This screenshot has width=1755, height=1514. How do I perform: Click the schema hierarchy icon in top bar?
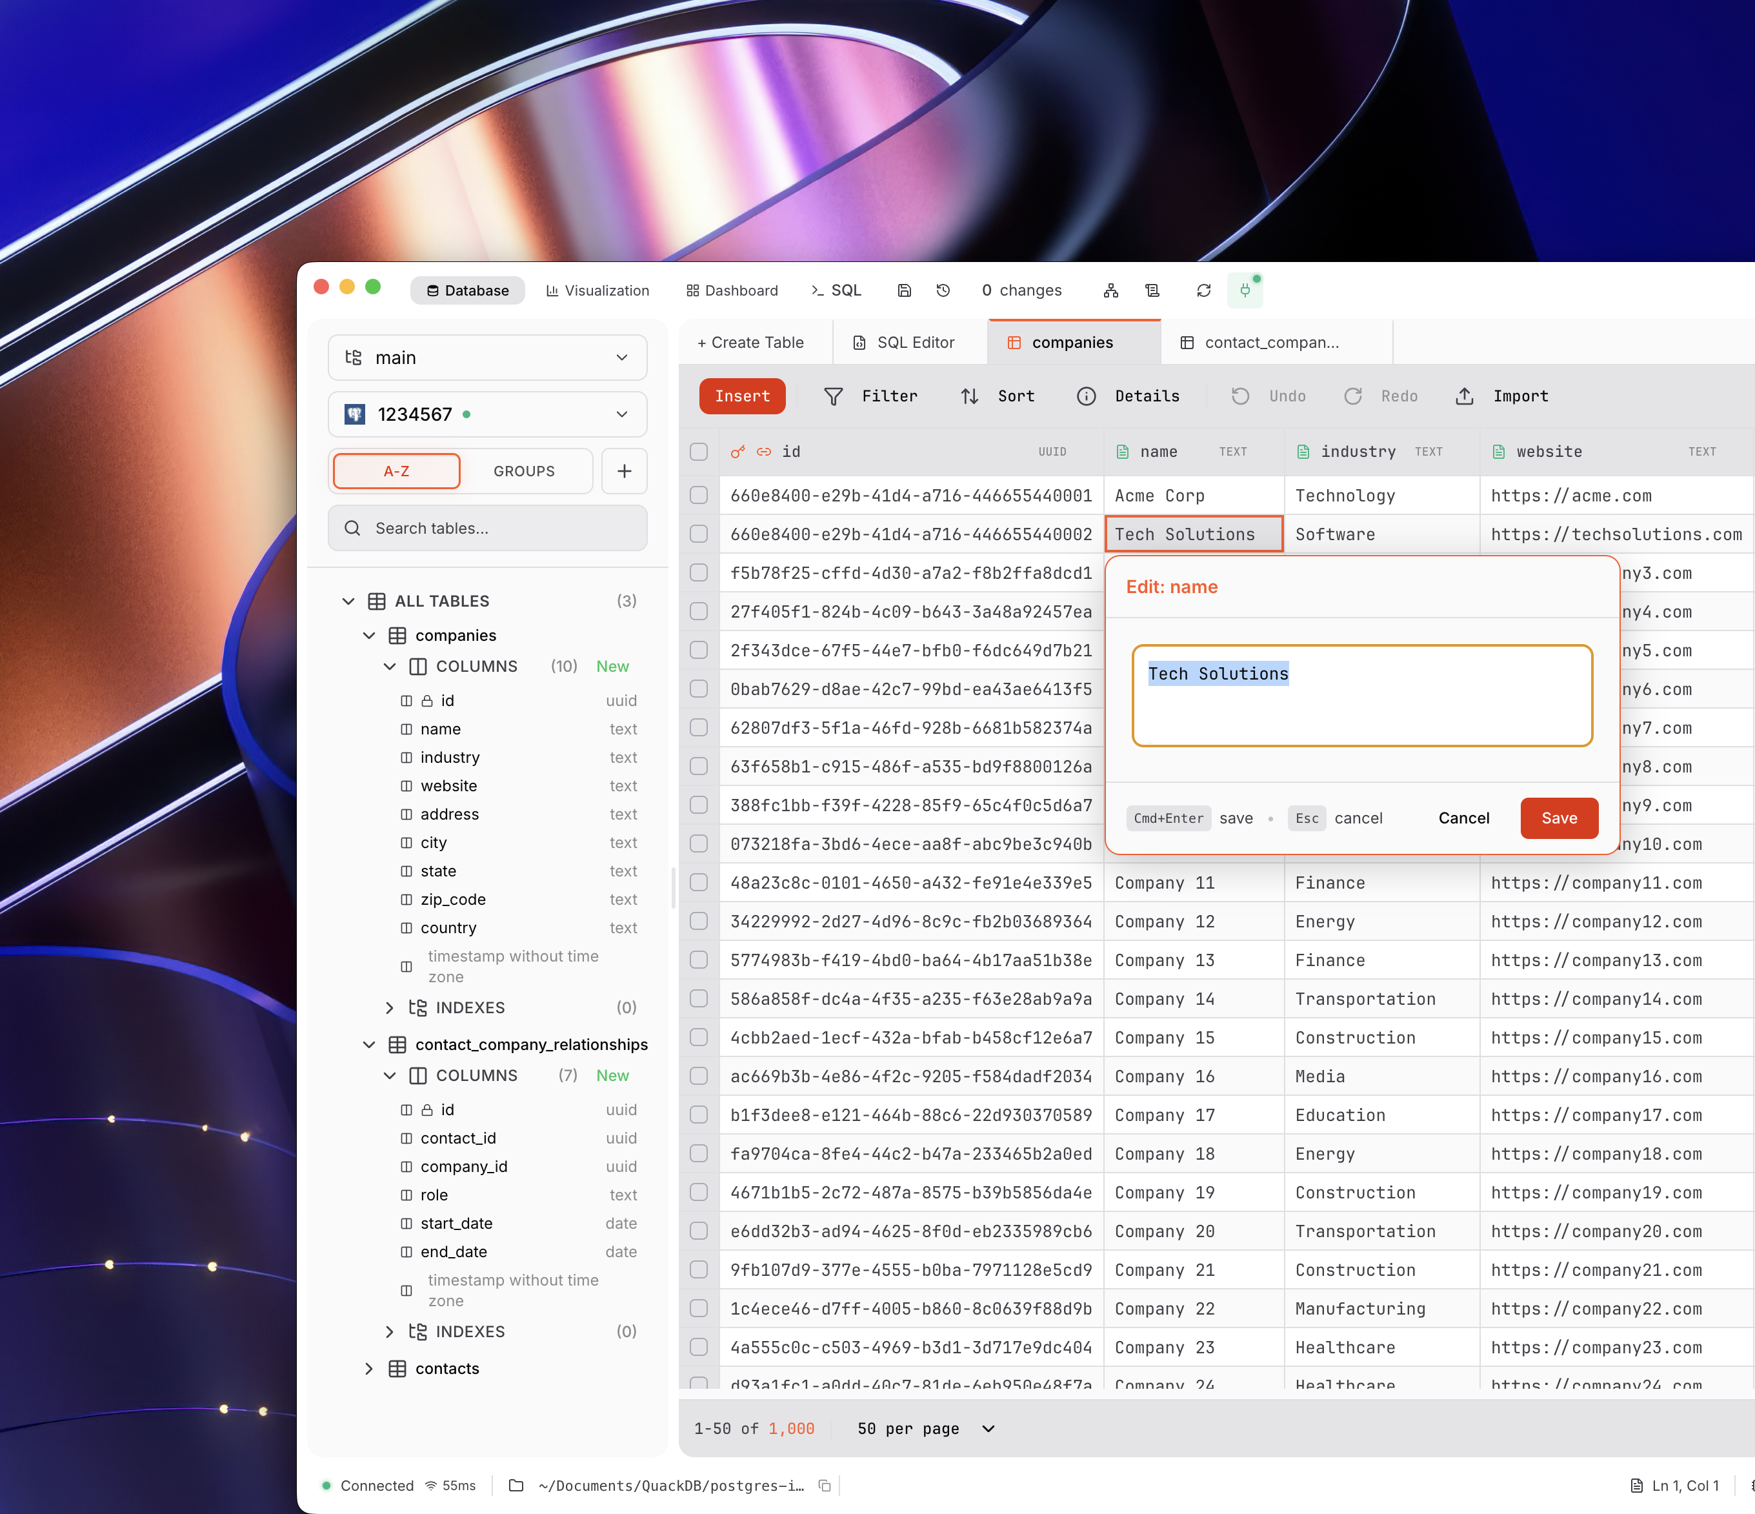[1110, 290]
